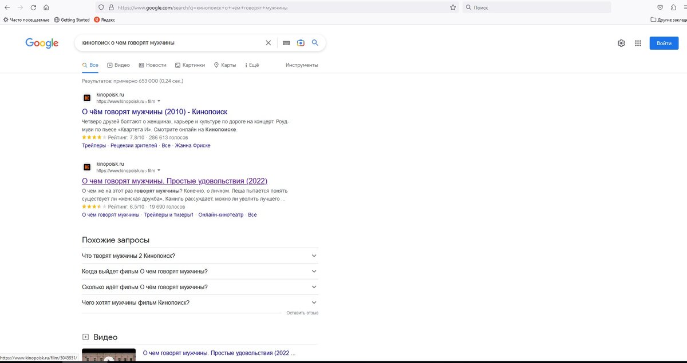This screenshot has height=363, width=687.
Task: Submit search with blue magnifier icon
Action: (315, 43)
